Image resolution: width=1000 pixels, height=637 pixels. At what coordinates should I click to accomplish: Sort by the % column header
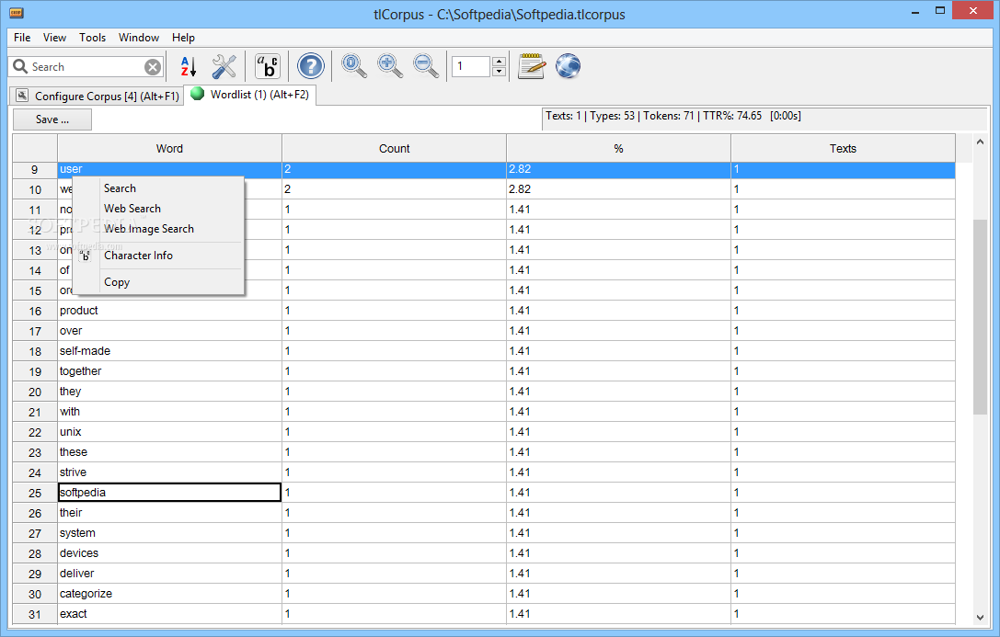coord(618,148)
